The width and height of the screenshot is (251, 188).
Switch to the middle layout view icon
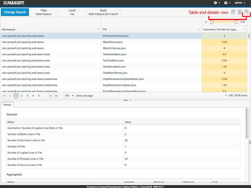click(x=240, y=12)
